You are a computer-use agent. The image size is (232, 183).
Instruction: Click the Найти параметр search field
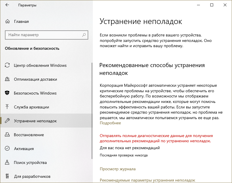click(43, 35)
